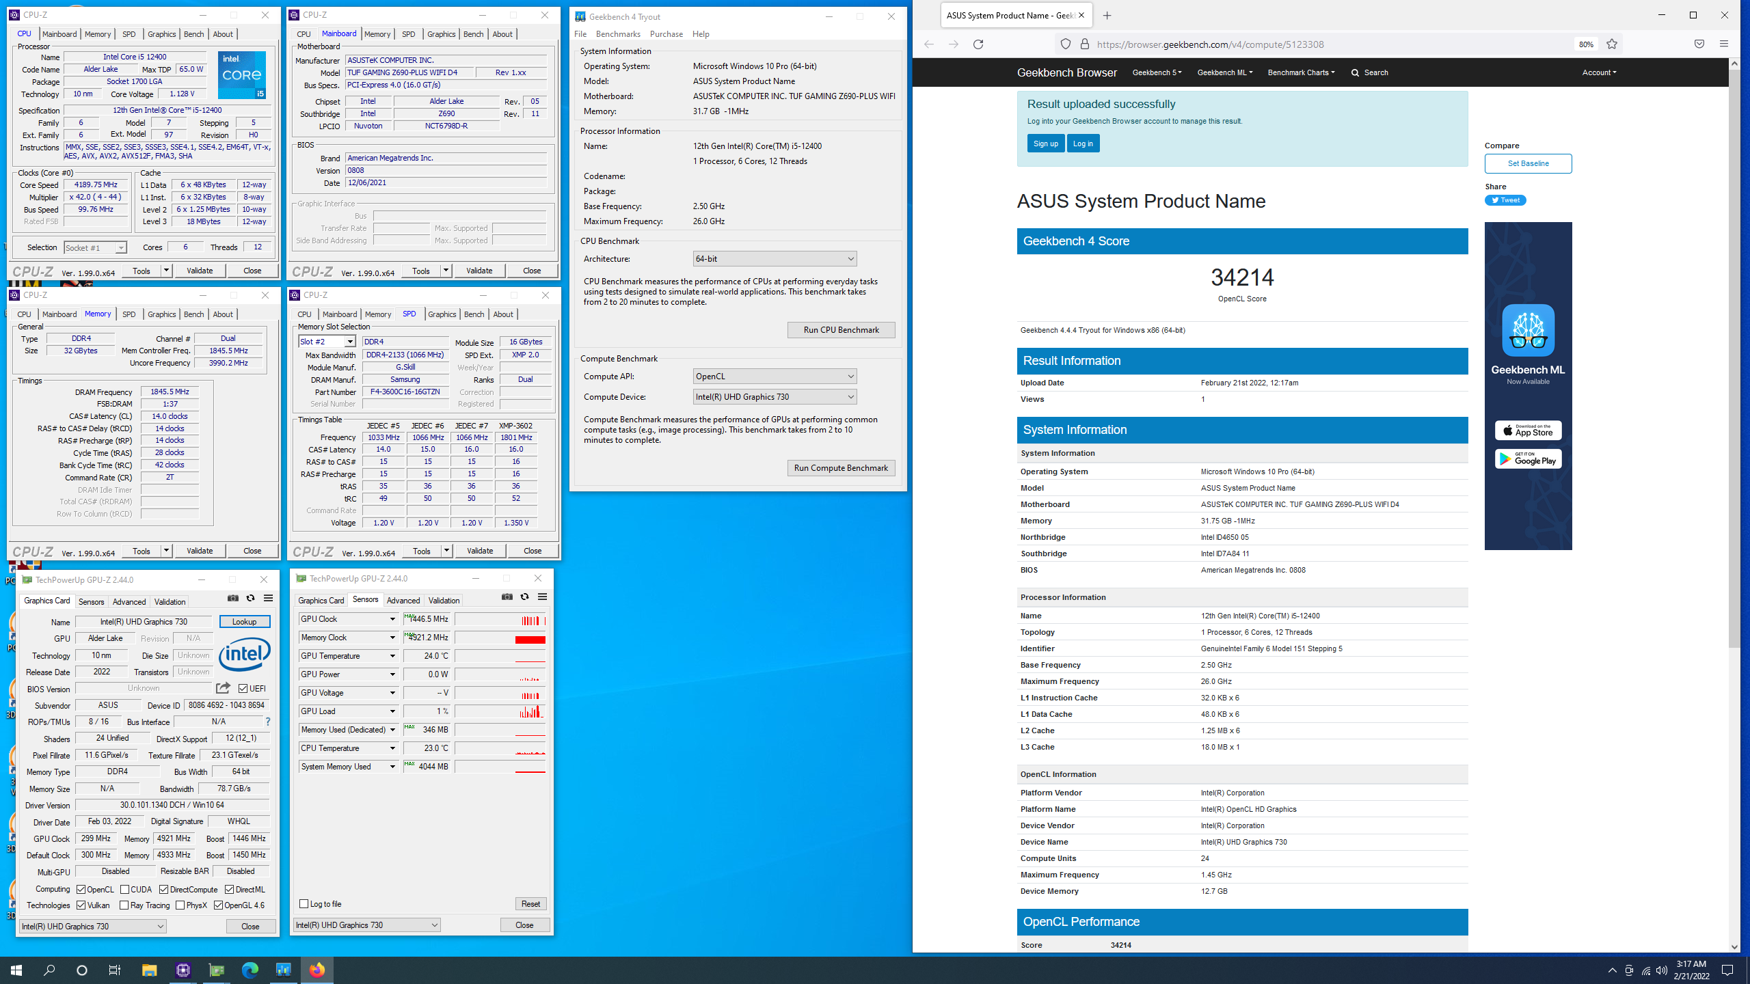The height and width of the screenshot is (984, 1750).
Task: Open the Compute Device dropdown in Geekbench
Action: tap(775, 397)
